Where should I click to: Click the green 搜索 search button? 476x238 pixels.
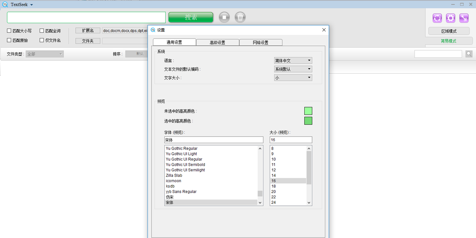(x=191, y=17)
